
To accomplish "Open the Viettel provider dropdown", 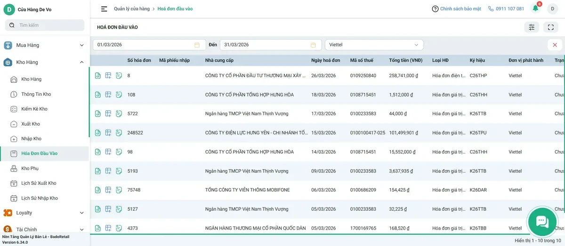I will [x=374, y=45].
